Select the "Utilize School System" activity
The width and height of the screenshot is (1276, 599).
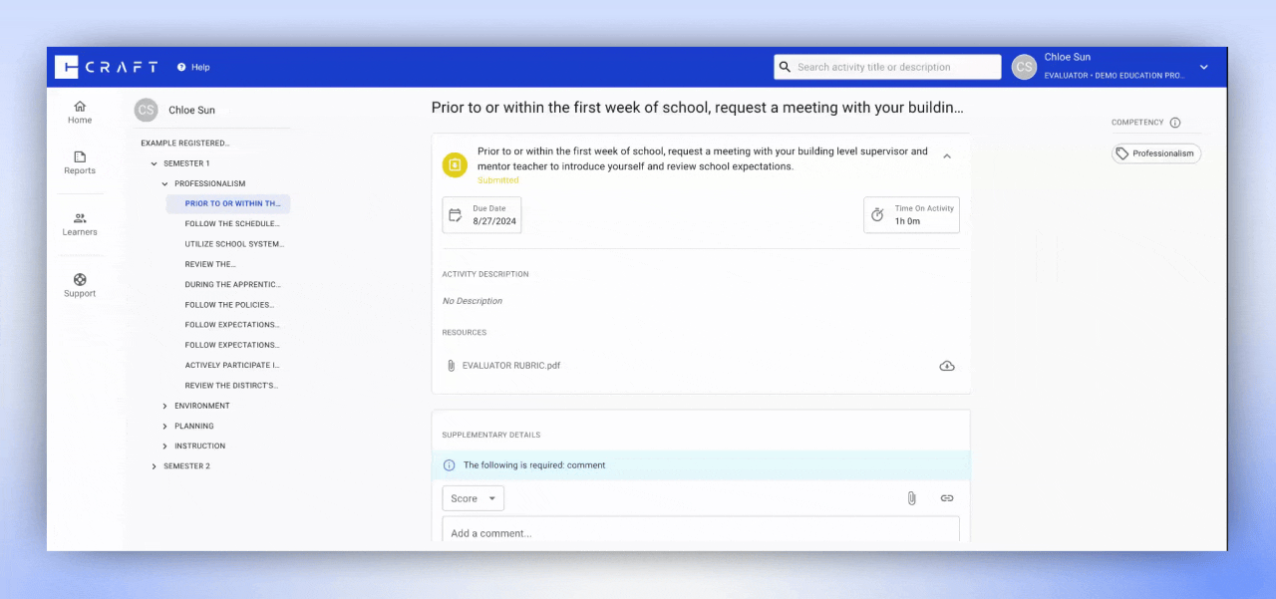tap(234, 244)
